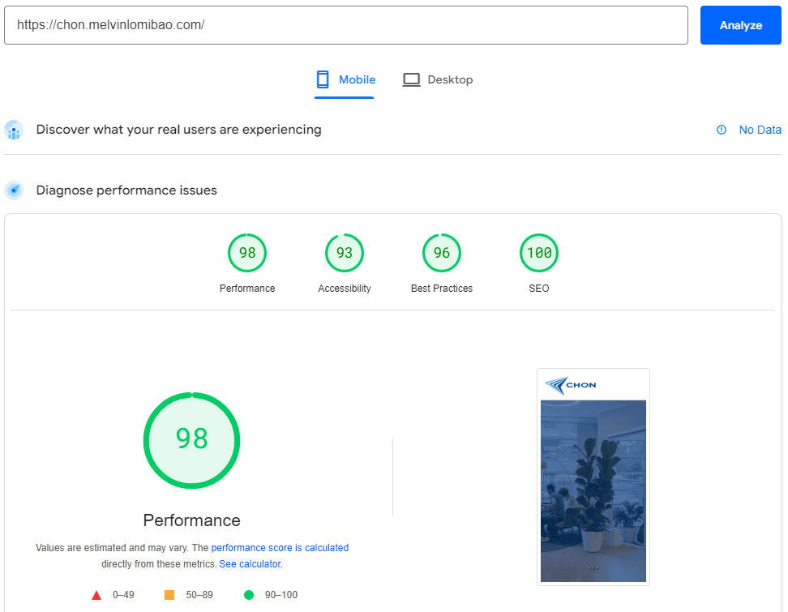Click the real users experience icon
788x612 pixels.
[14, 130]
